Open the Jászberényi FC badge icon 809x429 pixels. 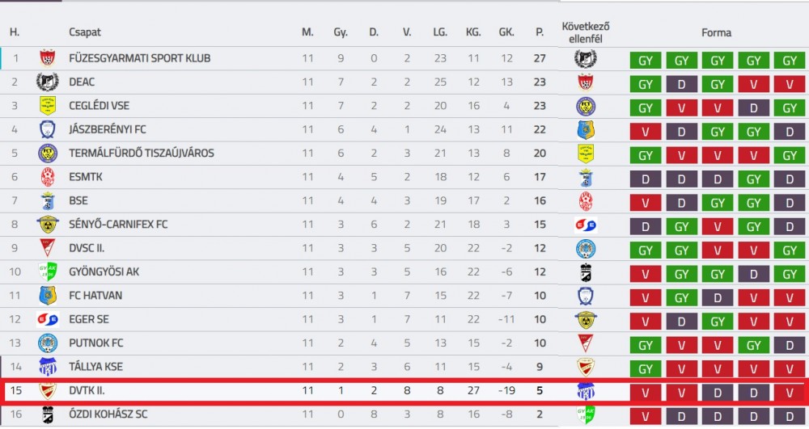(x=48, y=129)
